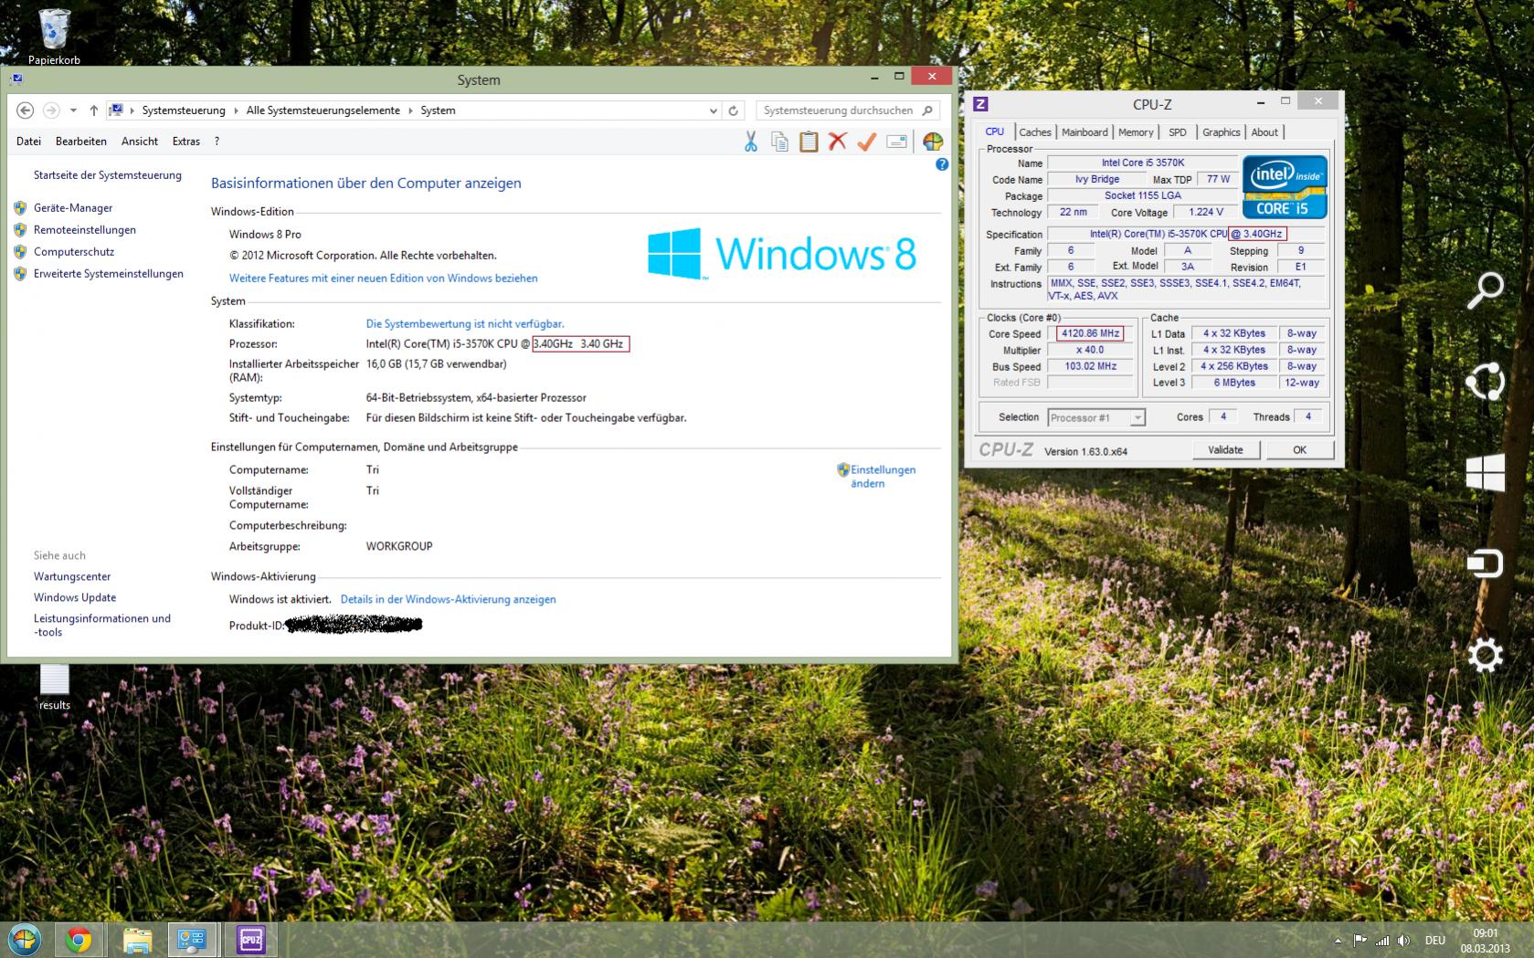Open the Search charm magnifier

click(1485, 290)
